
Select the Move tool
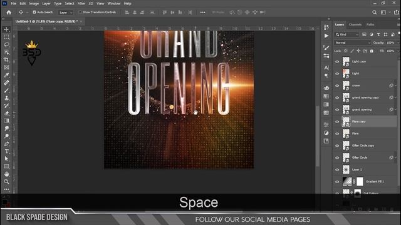click(6, 29)
